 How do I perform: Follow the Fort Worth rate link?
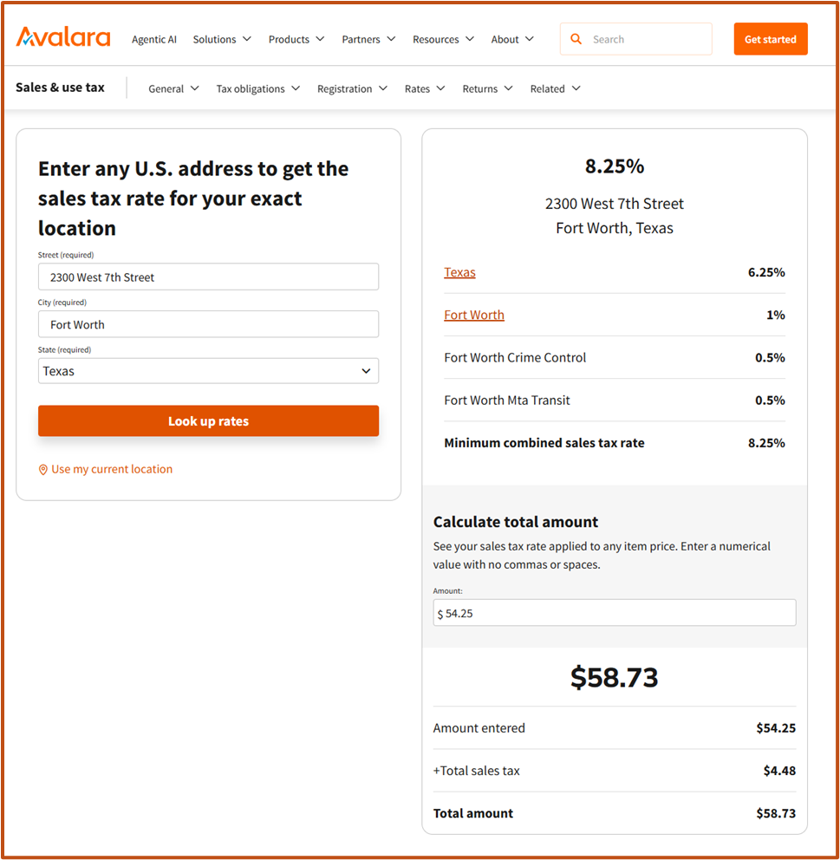pos(473,315)
